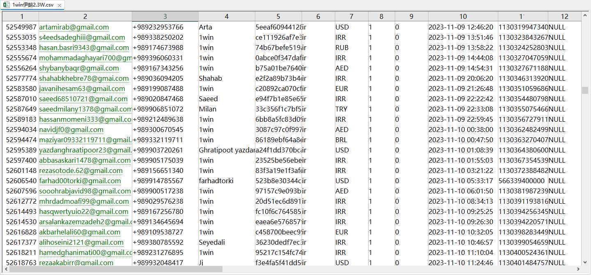Click the name cell 'Milan'
This screenshot has height=275, width=591.
(227, 109)
